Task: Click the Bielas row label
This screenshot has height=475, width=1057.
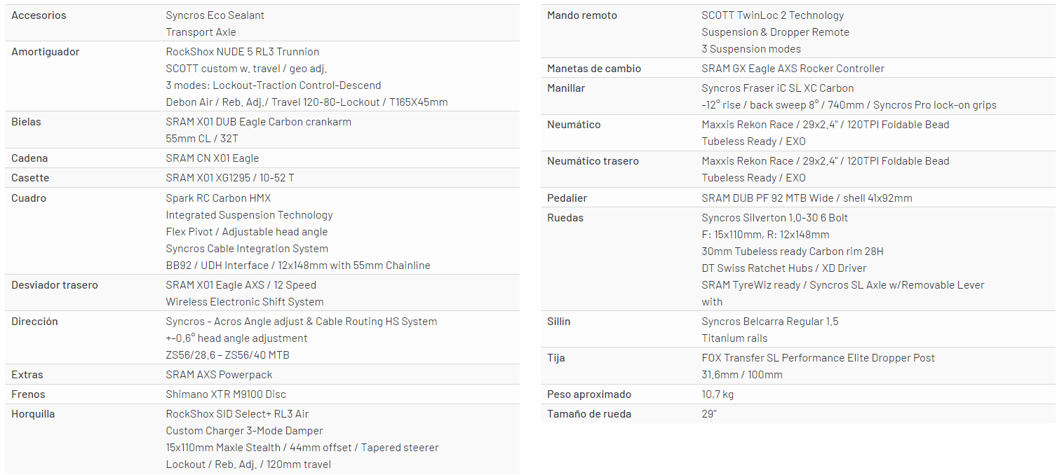Action: pyautogui.click(x=26, y=122)
